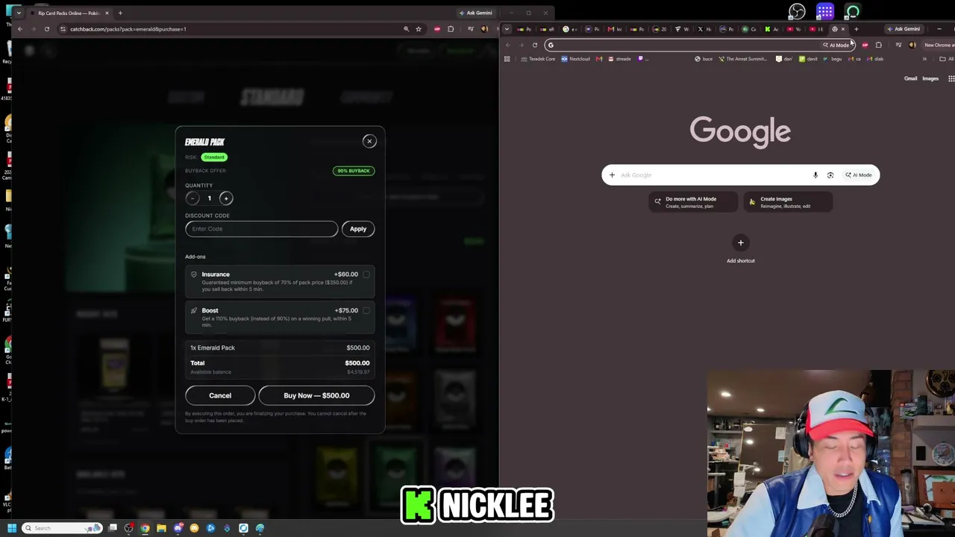
Task: Open Discord from the taskbar
Action: pos(178,528)
